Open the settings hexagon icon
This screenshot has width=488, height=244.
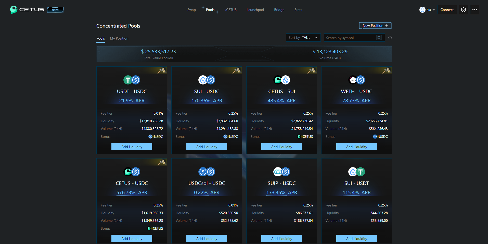pos(464,10)
